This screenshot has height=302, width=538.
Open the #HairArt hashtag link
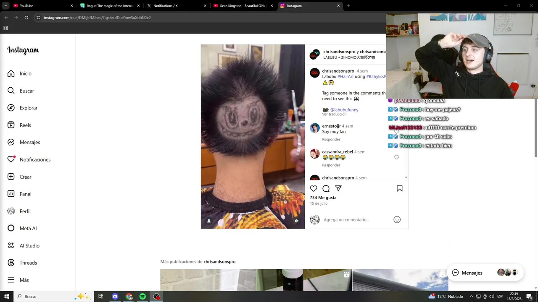point(345,77)
